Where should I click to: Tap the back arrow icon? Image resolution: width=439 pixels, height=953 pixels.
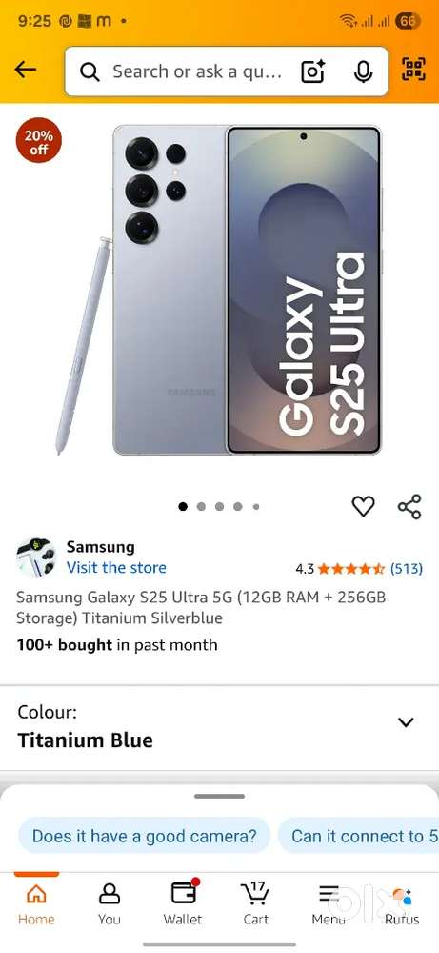[26, 70]
